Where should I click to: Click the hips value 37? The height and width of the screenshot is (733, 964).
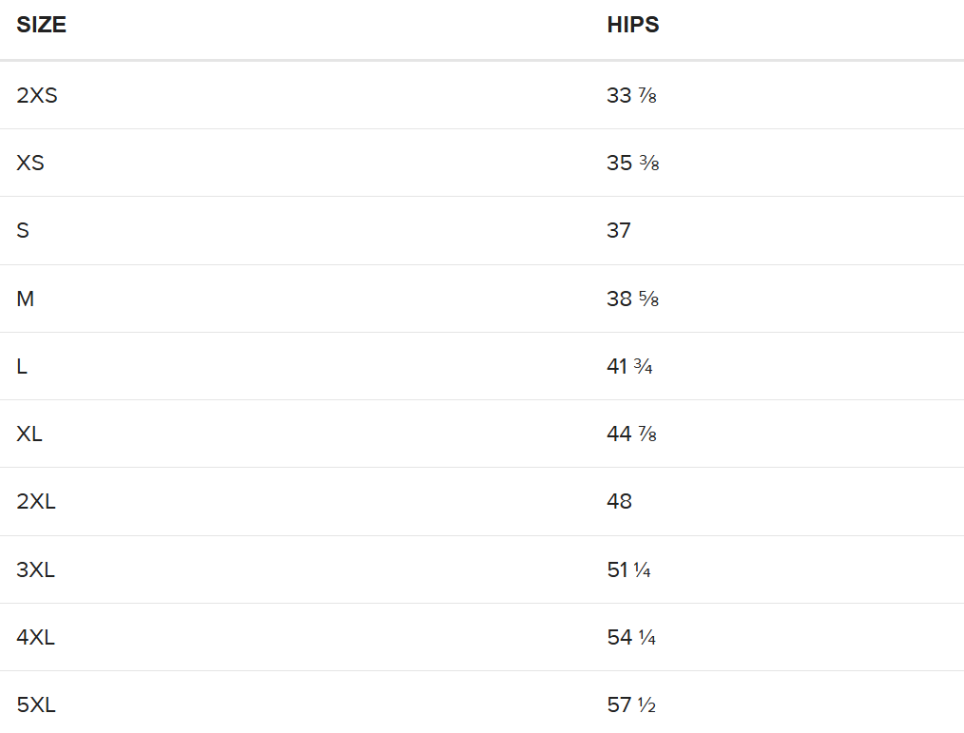point(619,231)
